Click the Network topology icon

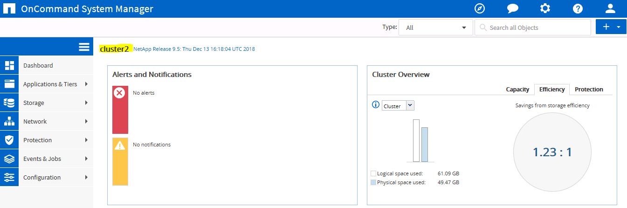9,121
